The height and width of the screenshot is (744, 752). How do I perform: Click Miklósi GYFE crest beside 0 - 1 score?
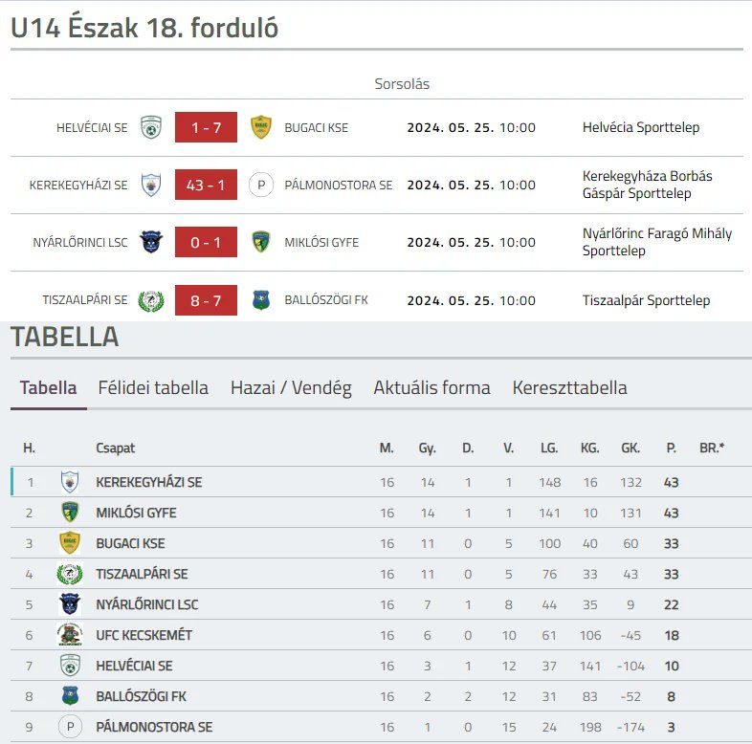[260, 242]
